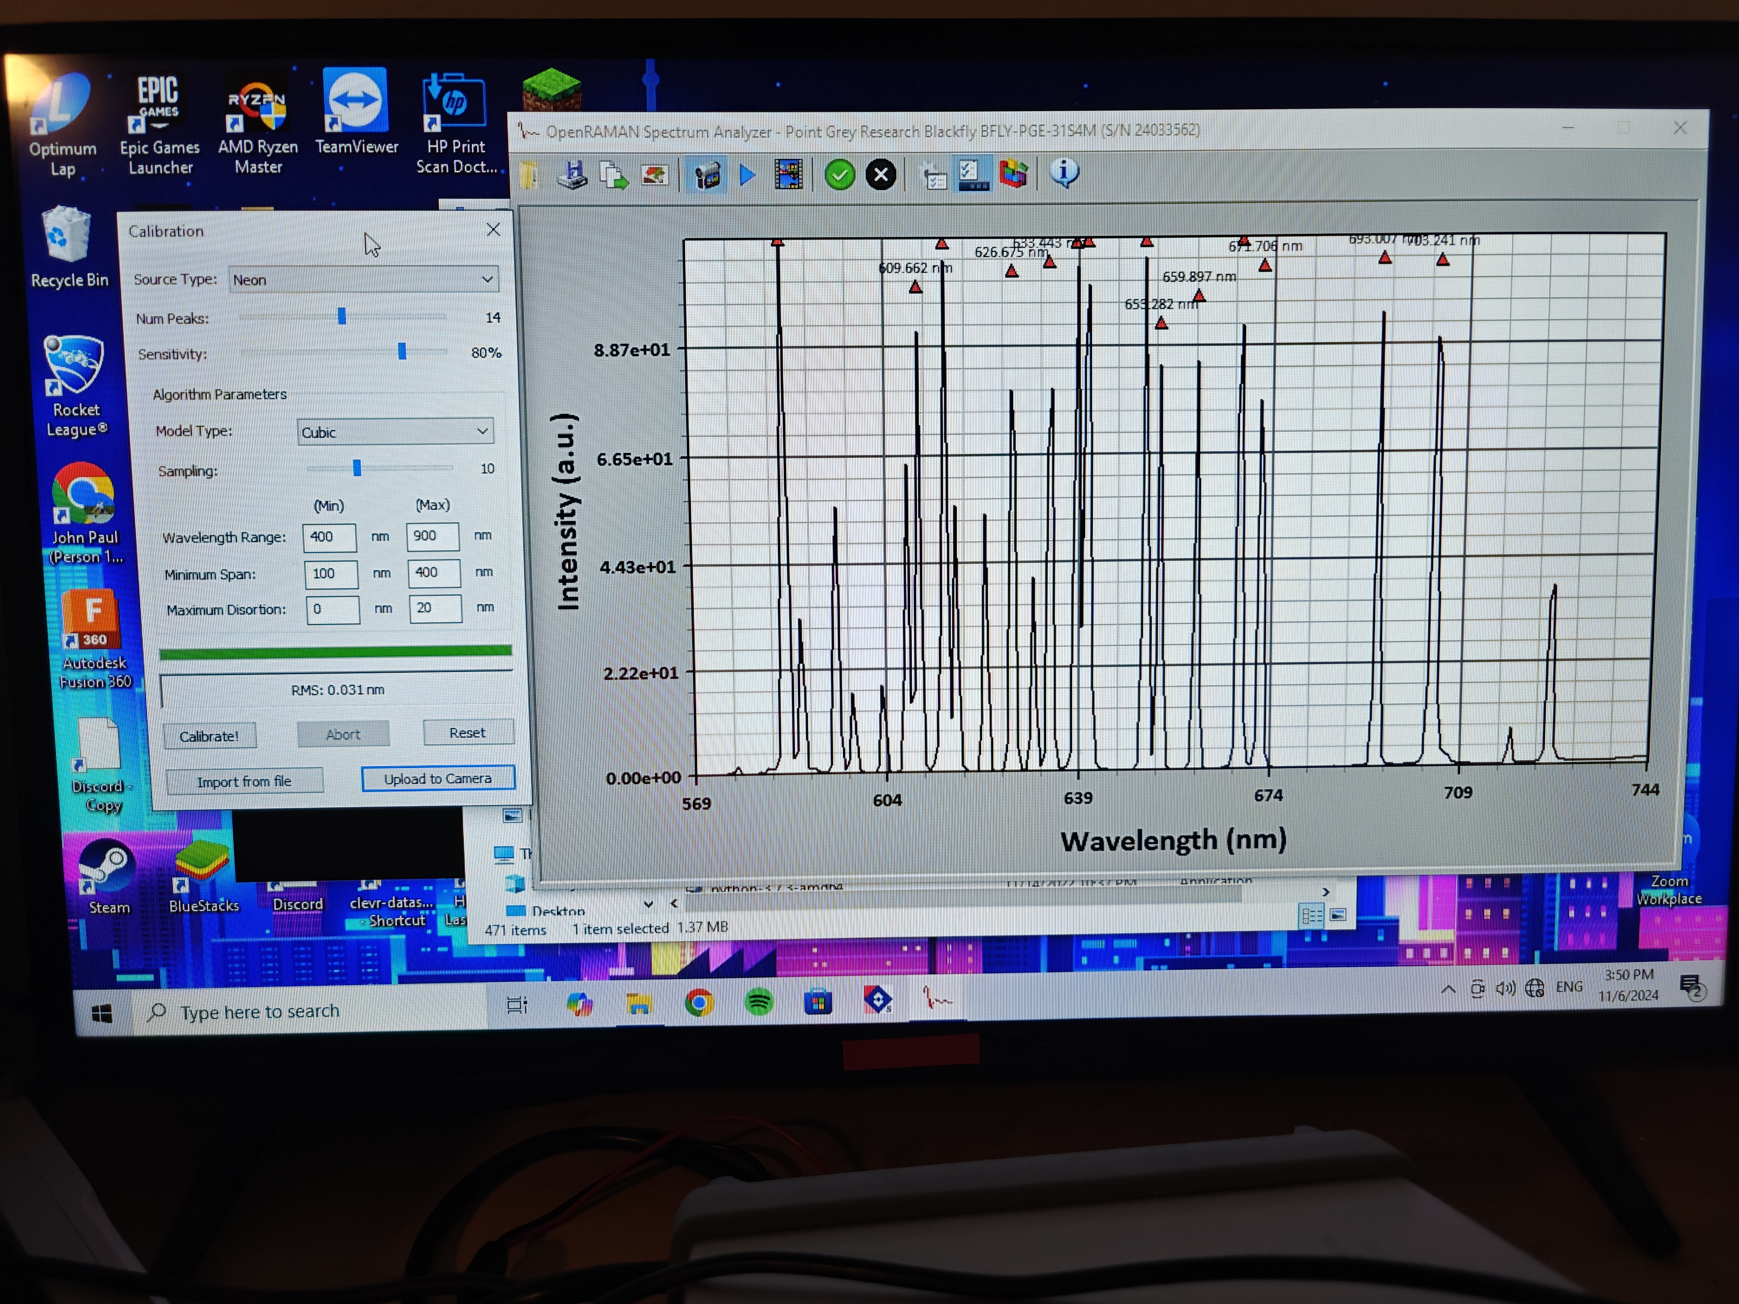Show hidden system tray icons chevron
Image resolution: width=1739 pixels, height=1304 pixels.
pos(1447,989)
